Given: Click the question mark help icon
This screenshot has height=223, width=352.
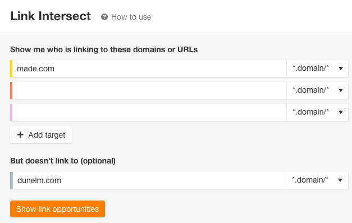Looking at the screenshot, I should click(x=104, y=17).
